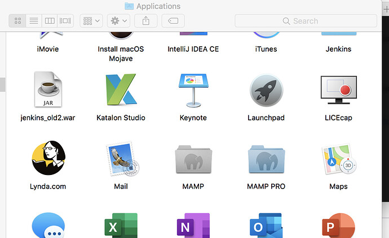Switch to gallery view in Finder toolbar

(x=65, y=21)
